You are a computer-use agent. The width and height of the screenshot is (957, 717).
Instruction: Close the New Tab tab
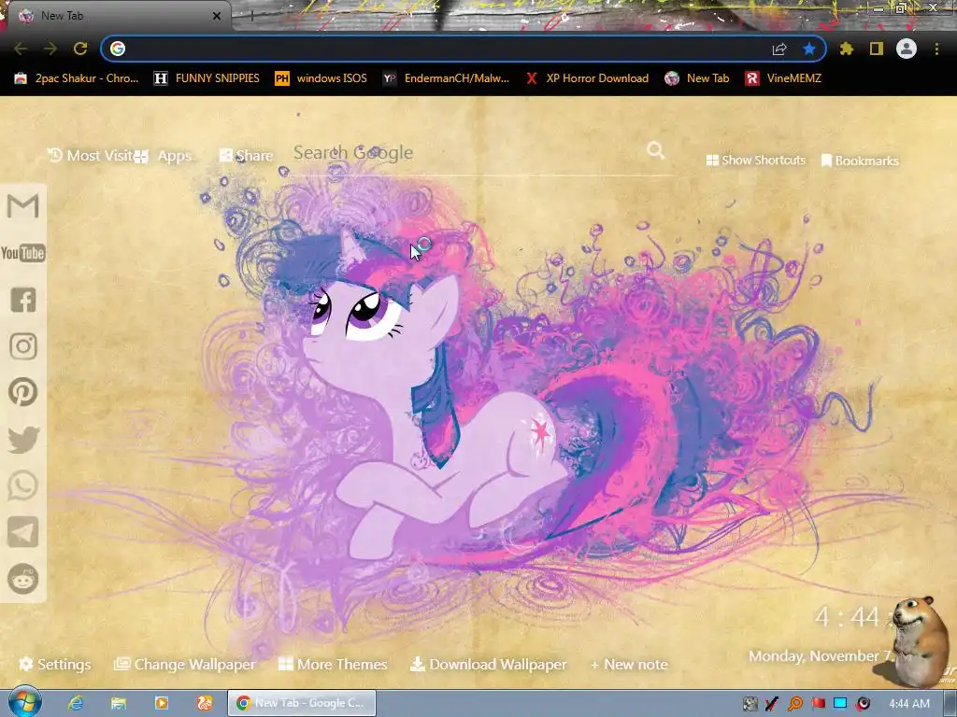coord(217,16)
